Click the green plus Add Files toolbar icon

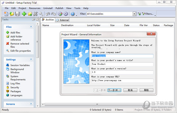pyautogui.click(x=24, y=14)
